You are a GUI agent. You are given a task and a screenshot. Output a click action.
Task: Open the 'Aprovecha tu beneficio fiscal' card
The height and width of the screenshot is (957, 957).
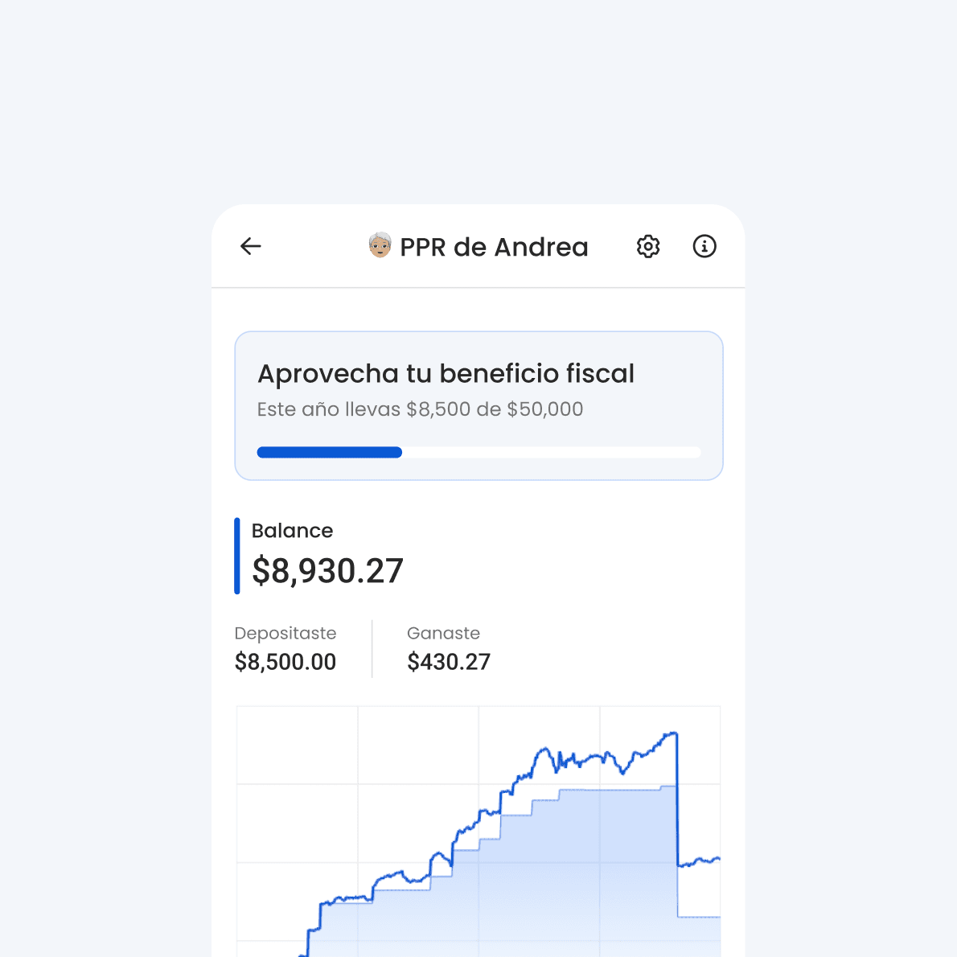click(478, 373)
